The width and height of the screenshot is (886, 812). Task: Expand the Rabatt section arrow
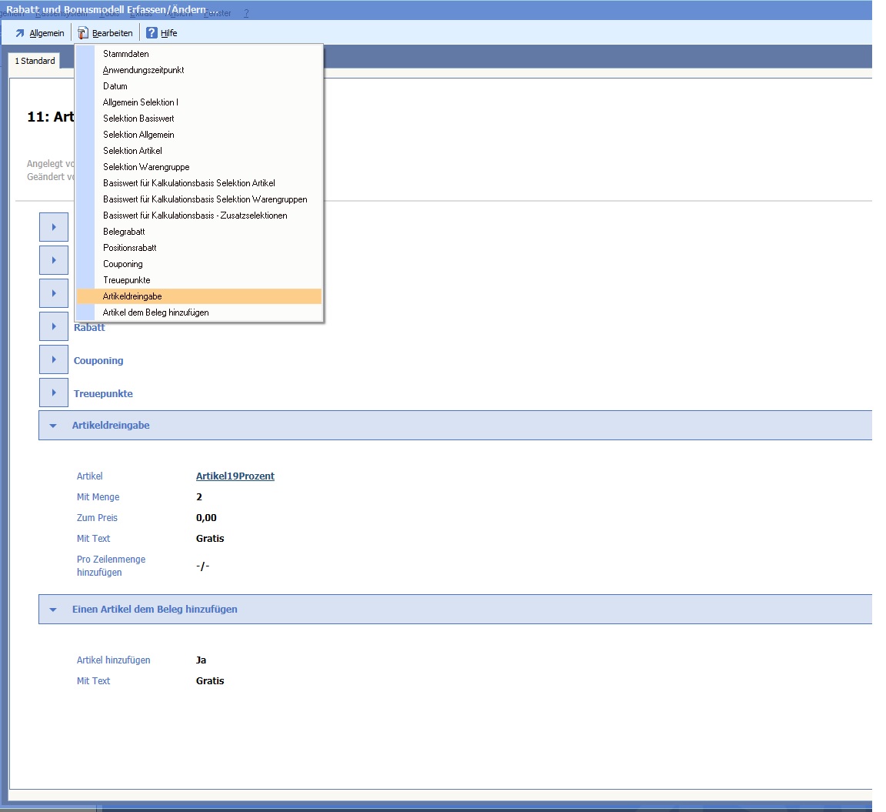[54, 326]
